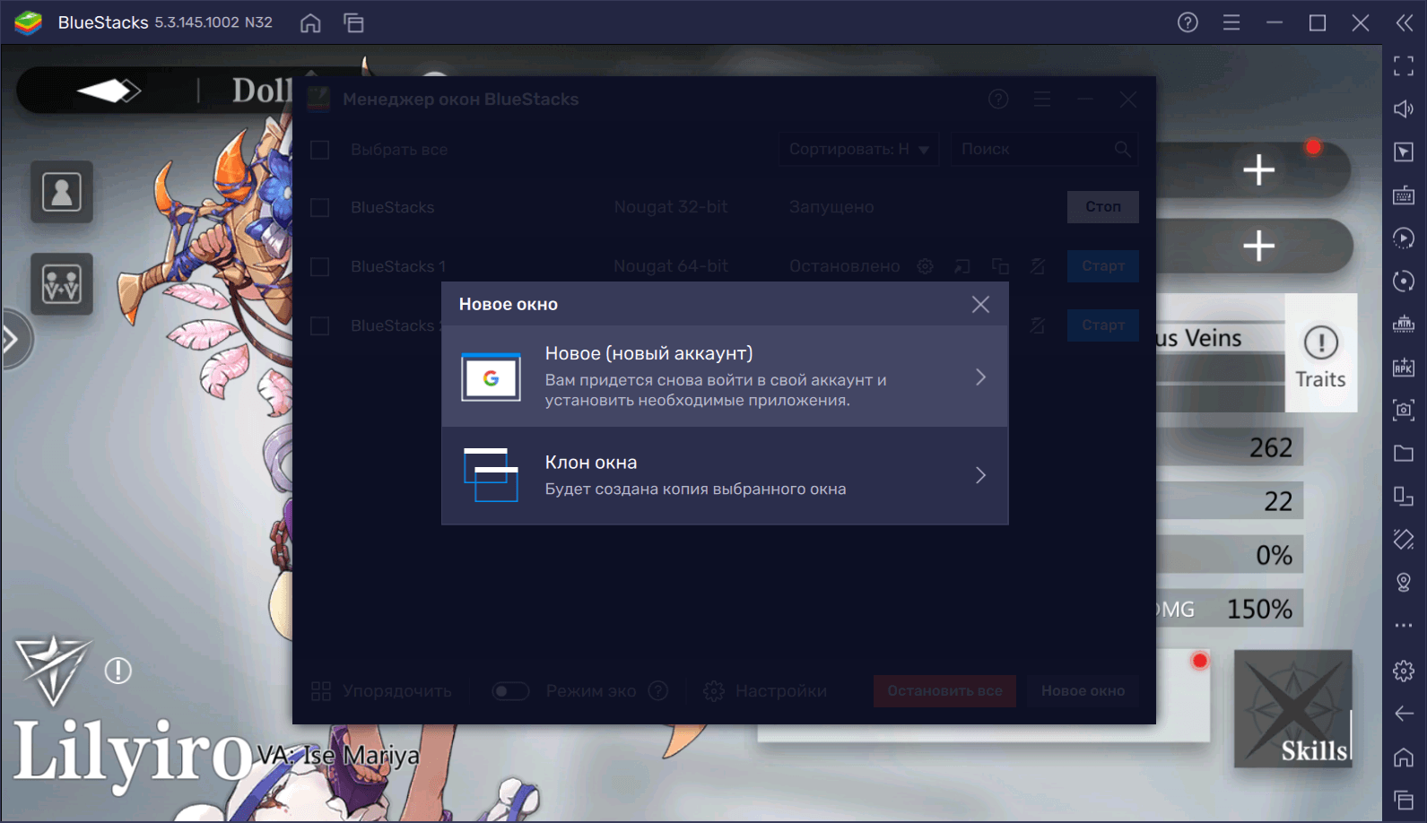This screenshot has width=1427, height=823.
Task: Open the BlueStacks home screen icon in title bar
Action: (310, 22)
